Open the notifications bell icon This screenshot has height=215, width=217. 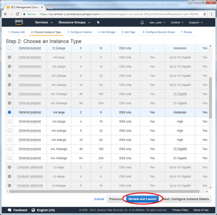pos(142,23)
